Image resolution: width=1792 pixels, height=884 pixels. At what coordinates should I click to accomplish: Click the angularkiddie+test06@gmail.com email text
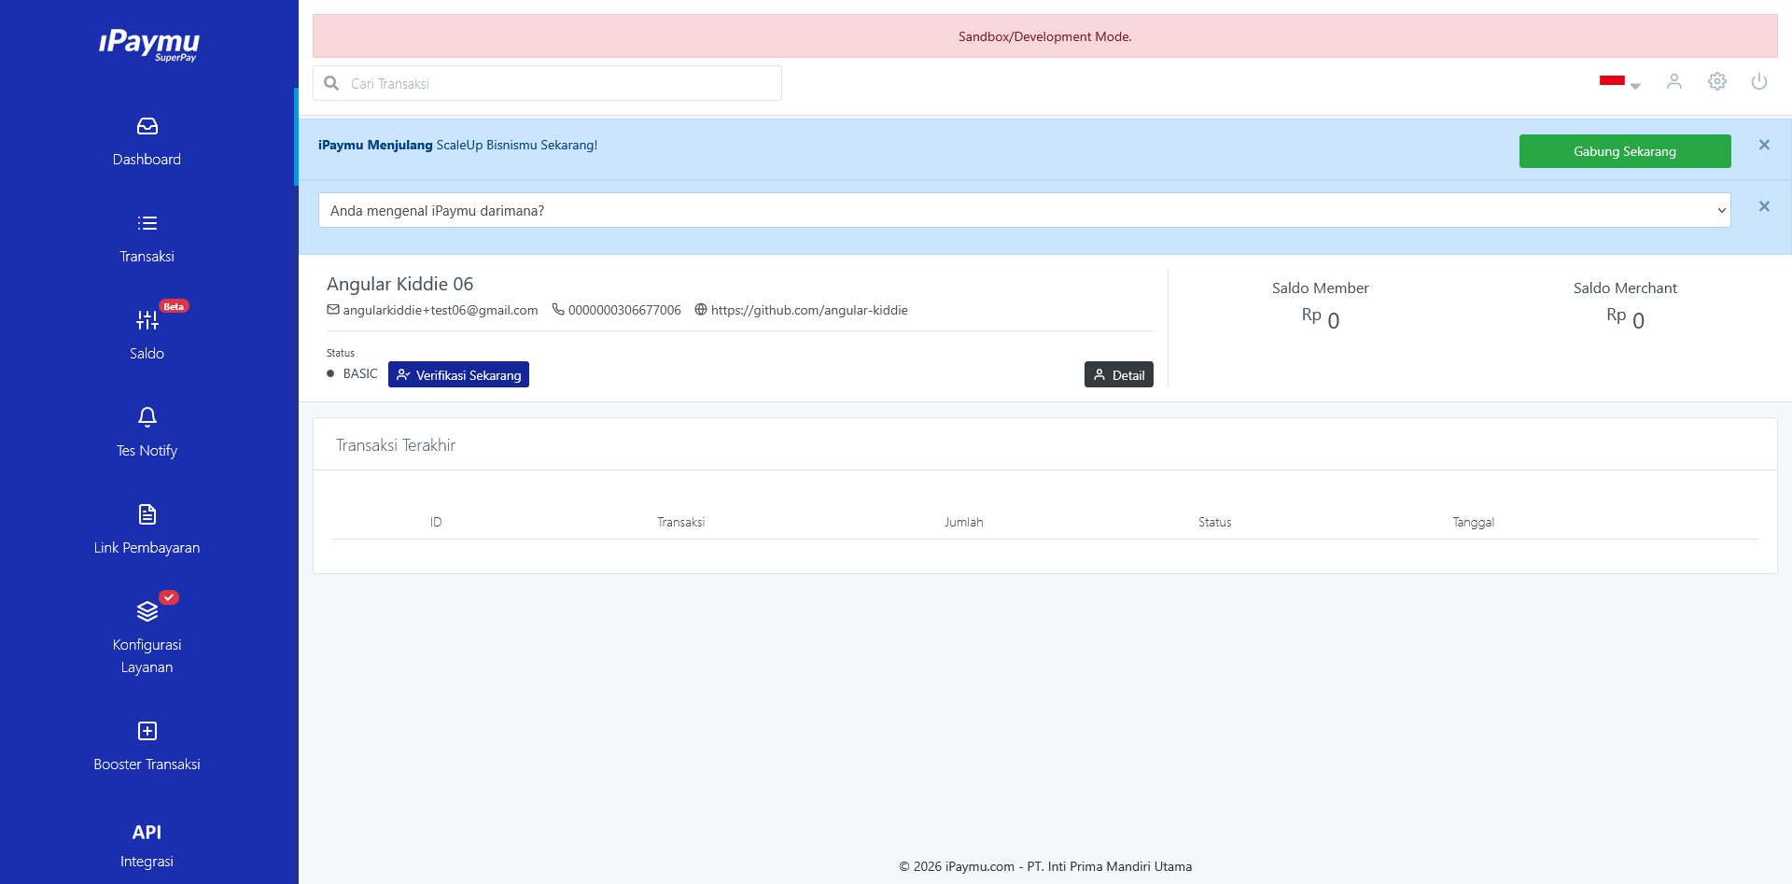click(x=441, y=310)
